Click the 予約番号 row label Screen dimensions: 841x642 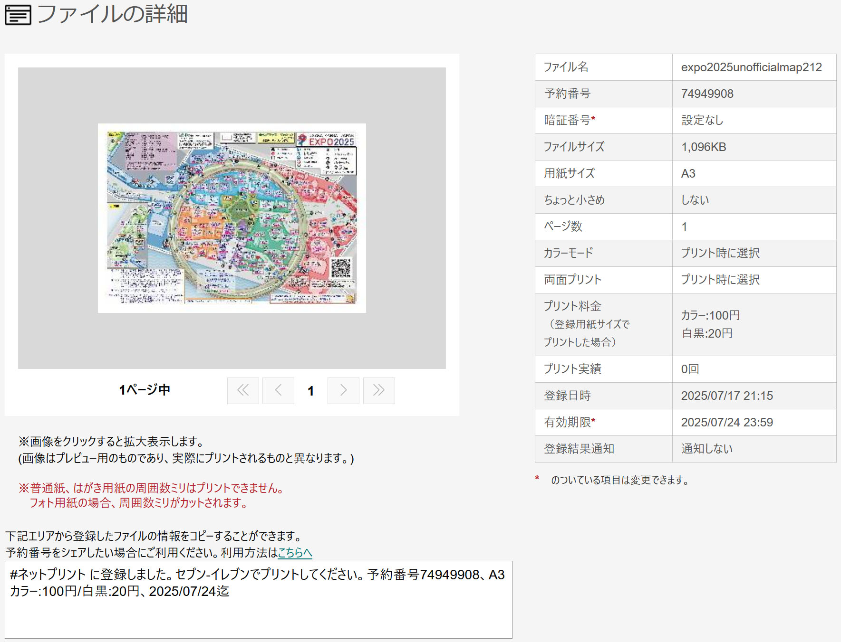point(567,94)
